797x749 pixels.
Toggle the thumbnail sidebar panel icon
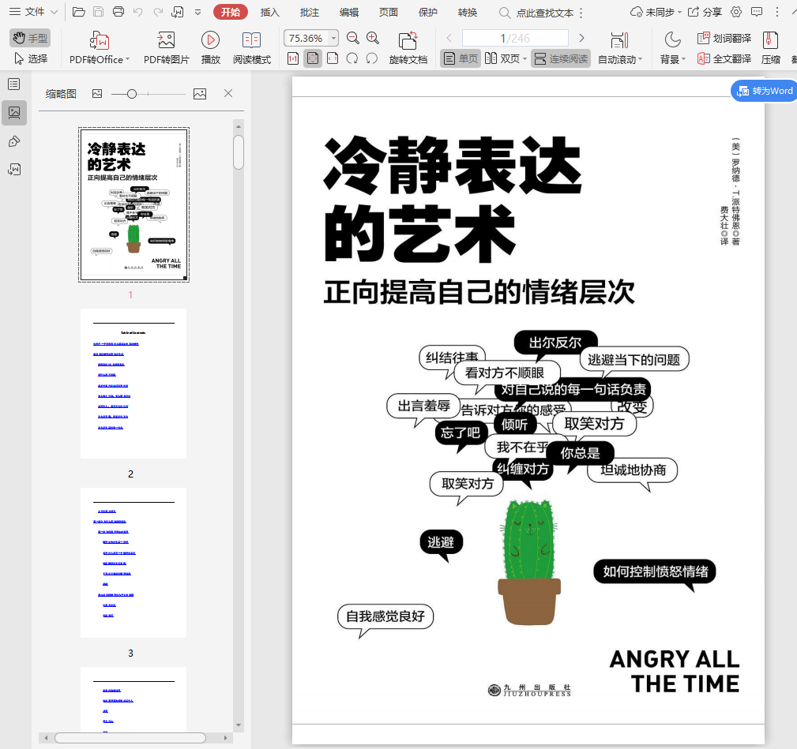[x=14, y=112]
